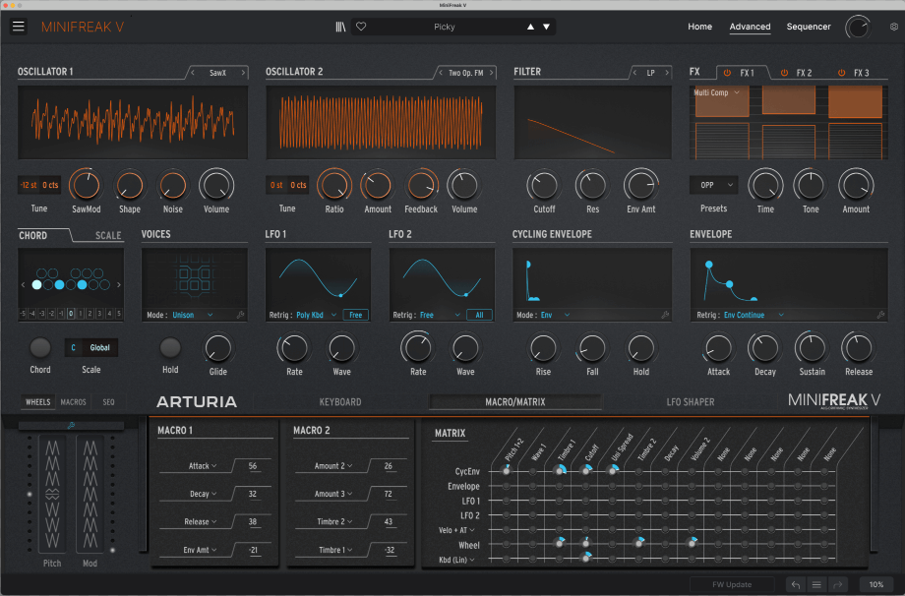Viewport: 905px width, 596px height.
Task: Go to next chord with right arrow
Action: [119, 284]
